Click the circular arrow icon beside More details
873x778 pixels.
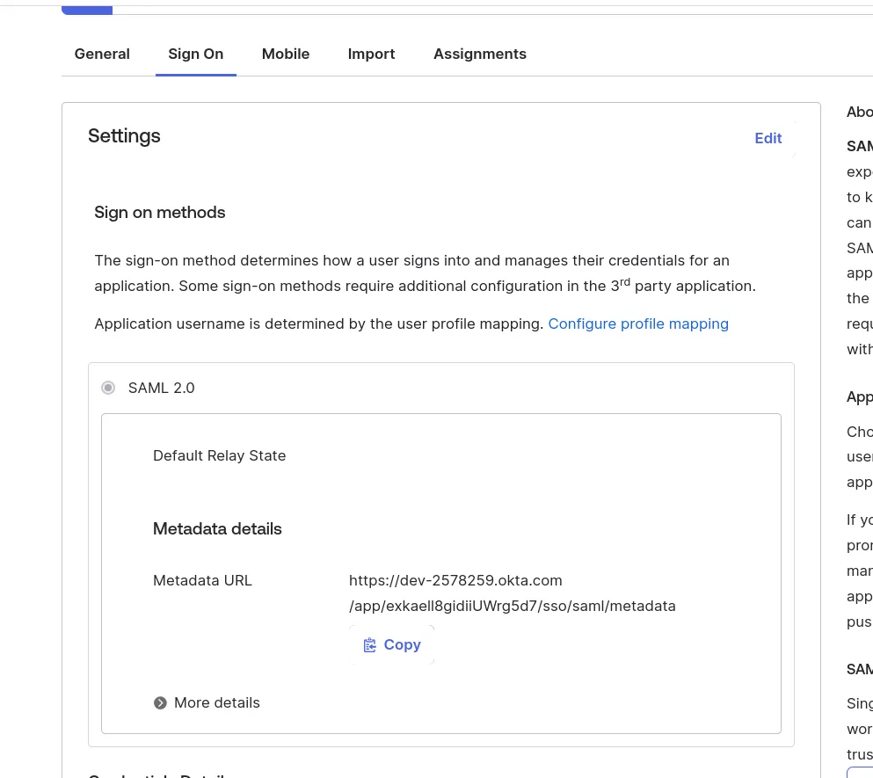pos(160,702)
